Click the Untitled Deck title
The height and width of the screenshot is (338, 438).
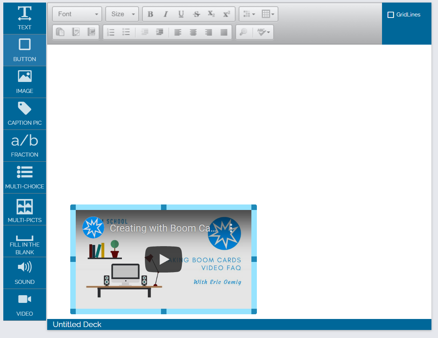click(x=77, y=324)
